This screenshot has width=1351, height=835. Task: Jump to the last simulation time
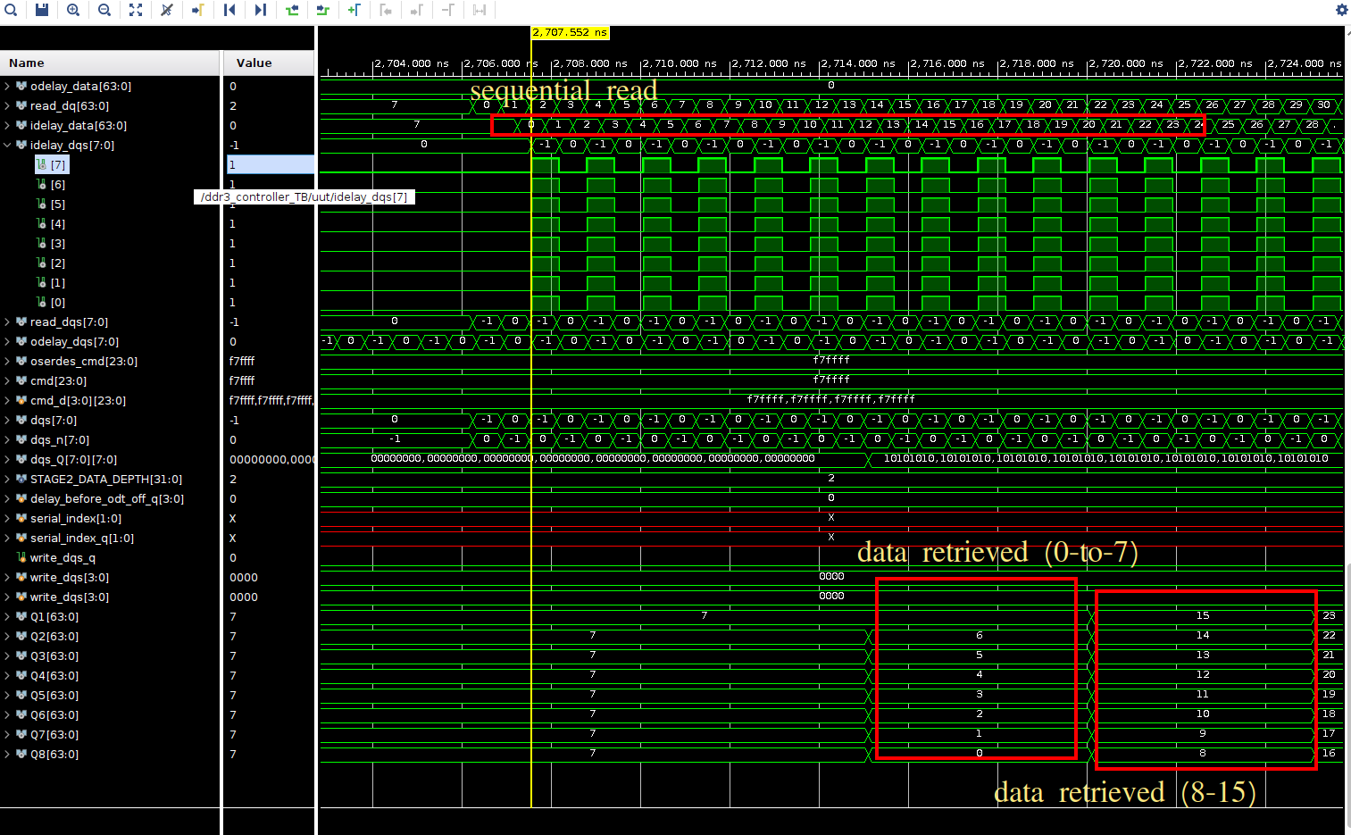(261, 10)
